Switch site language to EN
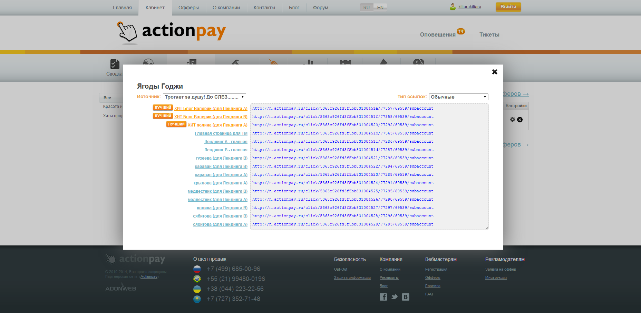 pos(380,8)
